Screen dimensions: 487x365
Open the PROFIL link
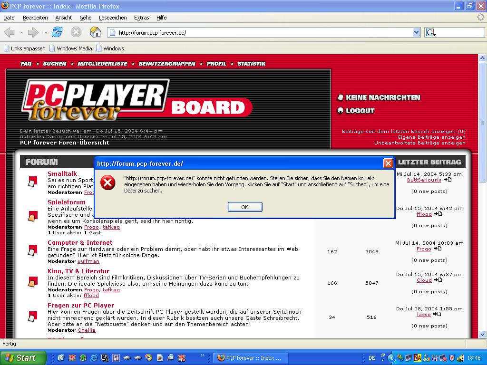216,64
